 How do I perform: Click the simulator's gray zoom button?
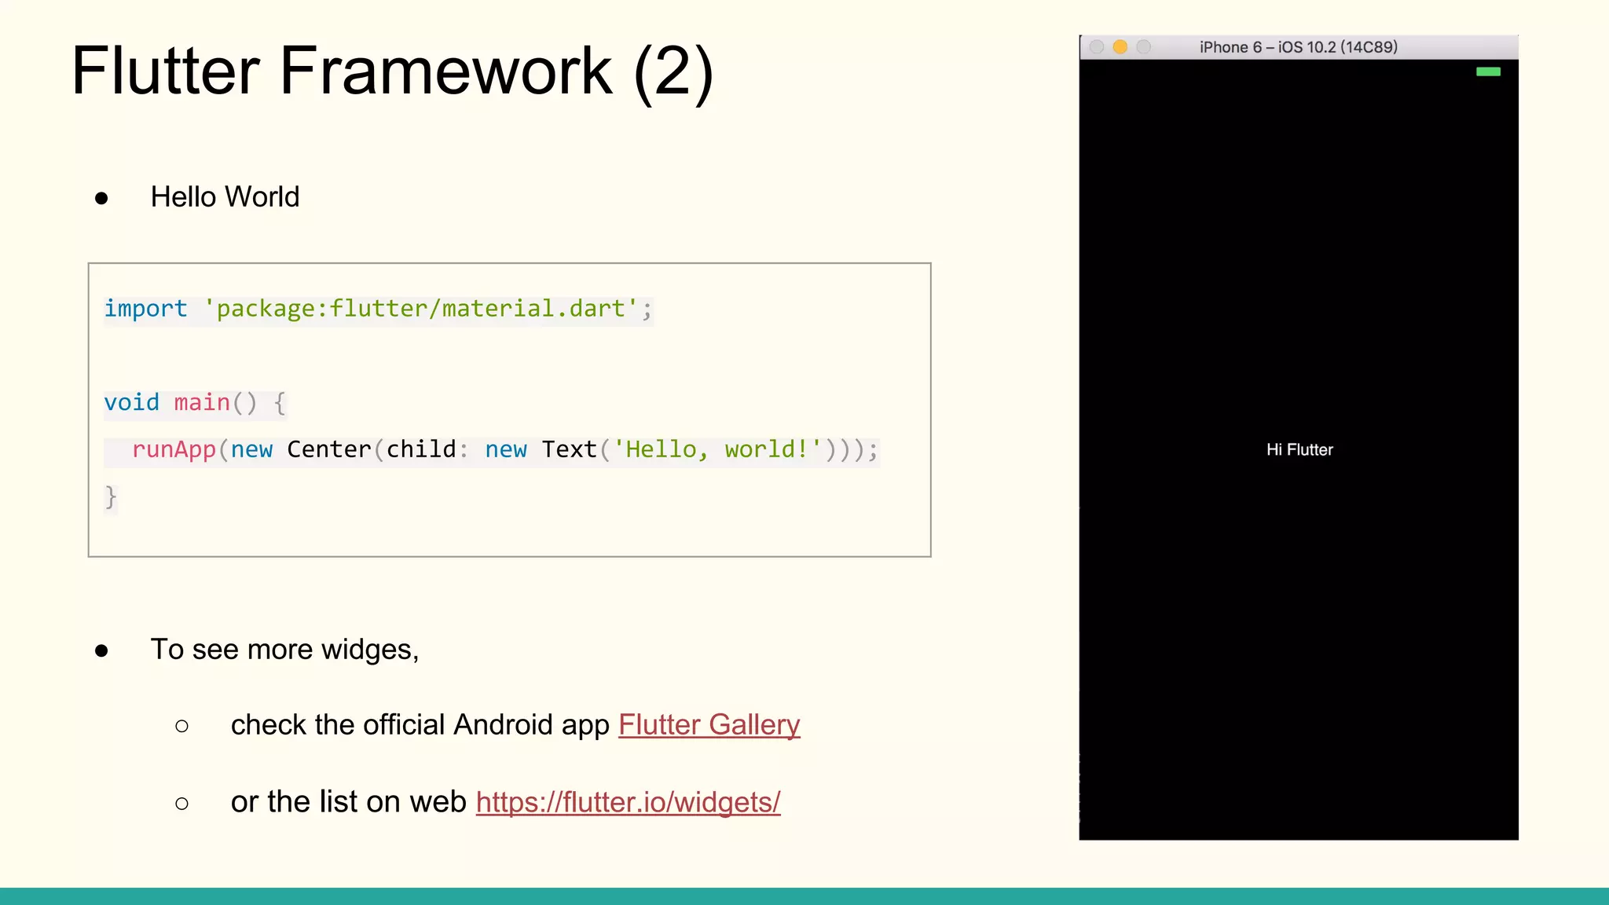tap(1144, 47)
